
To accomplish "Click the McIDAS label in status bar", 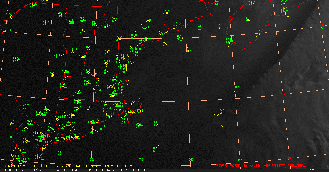I will point(316,170).
